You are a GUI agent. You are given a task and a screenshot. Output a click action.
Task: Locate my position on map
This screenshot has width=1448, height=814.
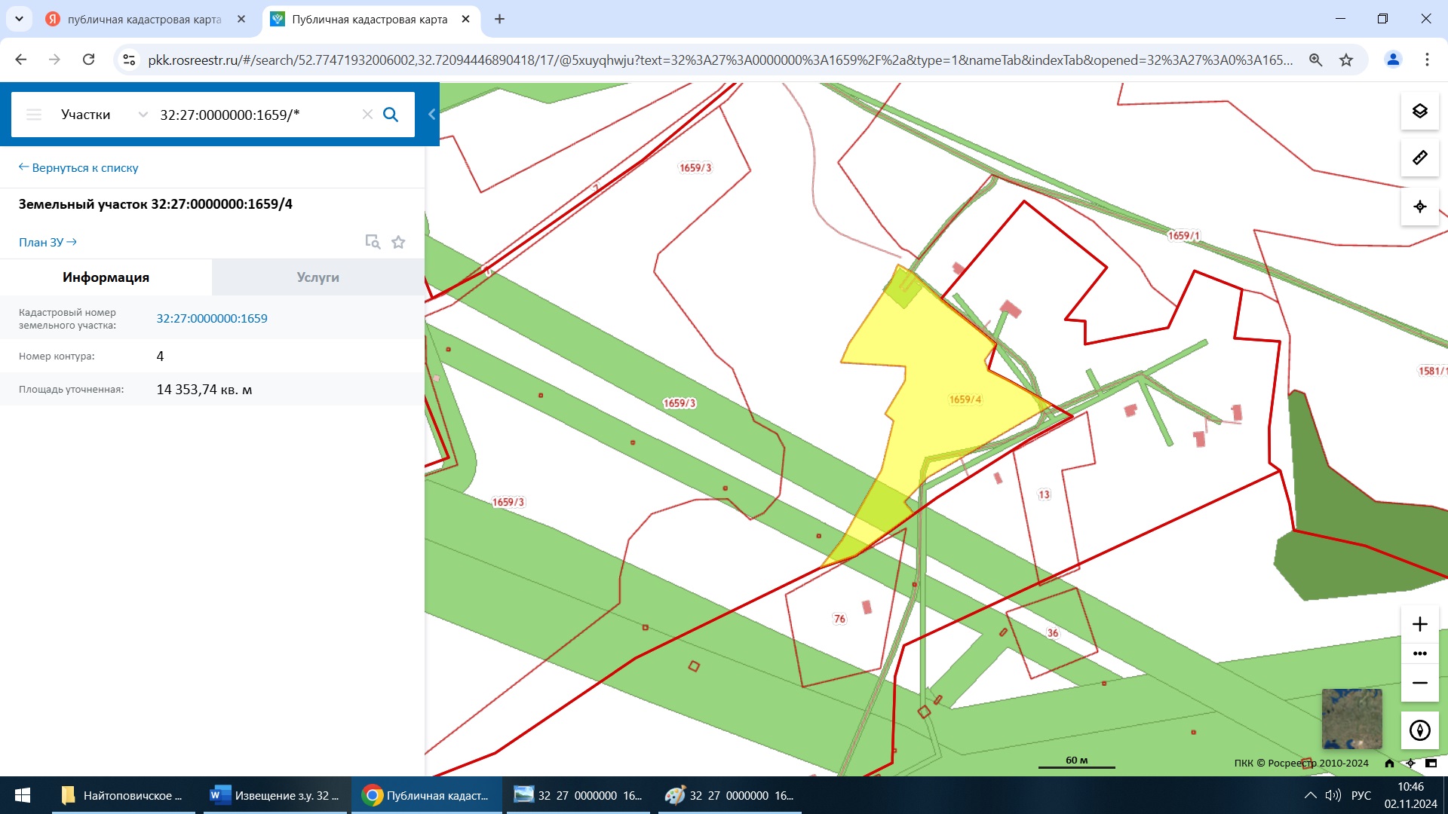click(x=1419, y=207)
